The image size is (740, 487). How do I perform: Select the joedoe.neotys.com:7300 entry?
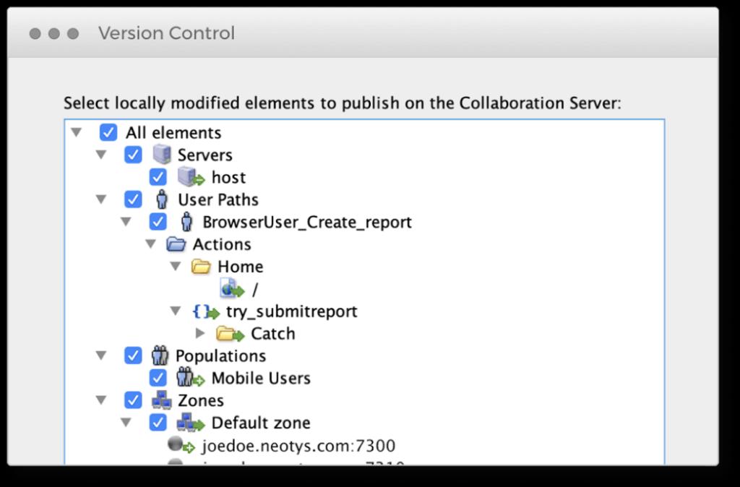(298, 446)
